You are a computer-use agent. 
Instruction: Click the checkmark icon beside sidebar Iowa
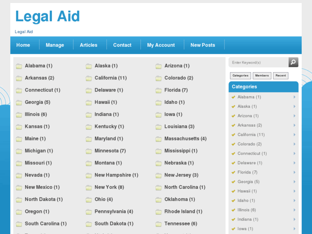[233, 229]
